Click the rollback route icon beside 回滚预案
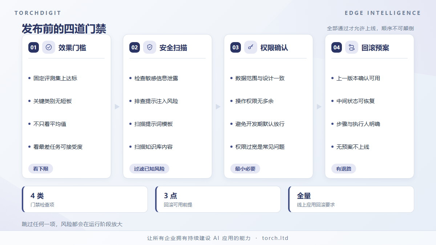 coord(352,47)
